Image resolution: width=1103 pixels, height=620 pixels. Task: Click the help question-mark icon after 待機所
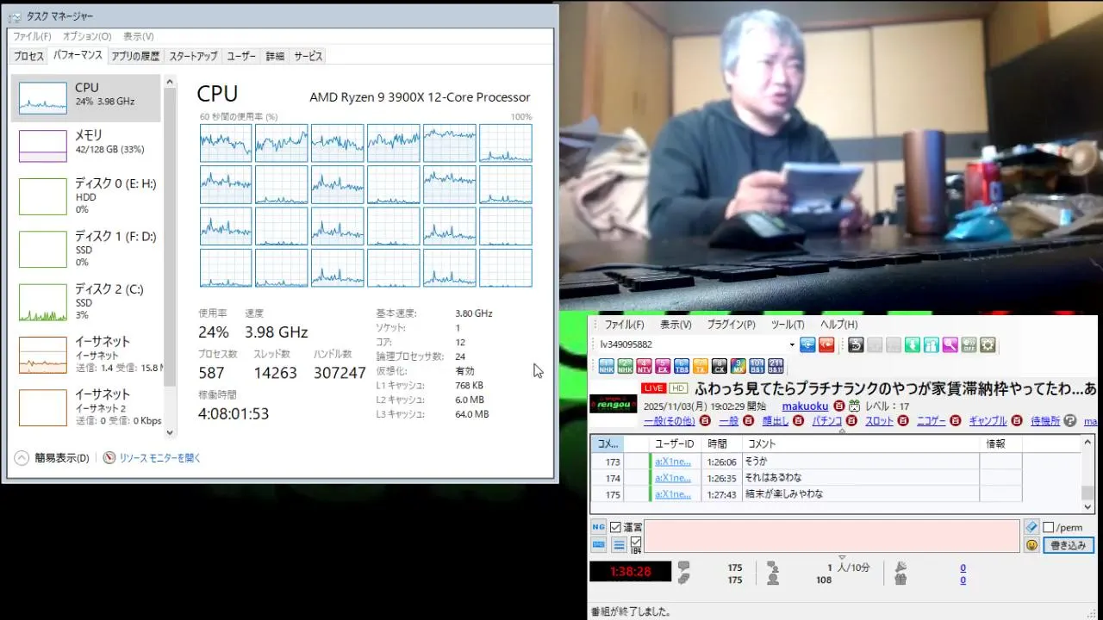click(1070, 421)
